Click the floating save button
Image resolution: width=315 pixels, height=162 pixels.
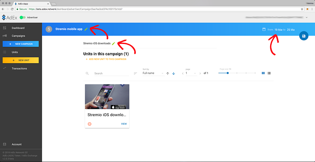pyautogui.click(x=304, y=36)
